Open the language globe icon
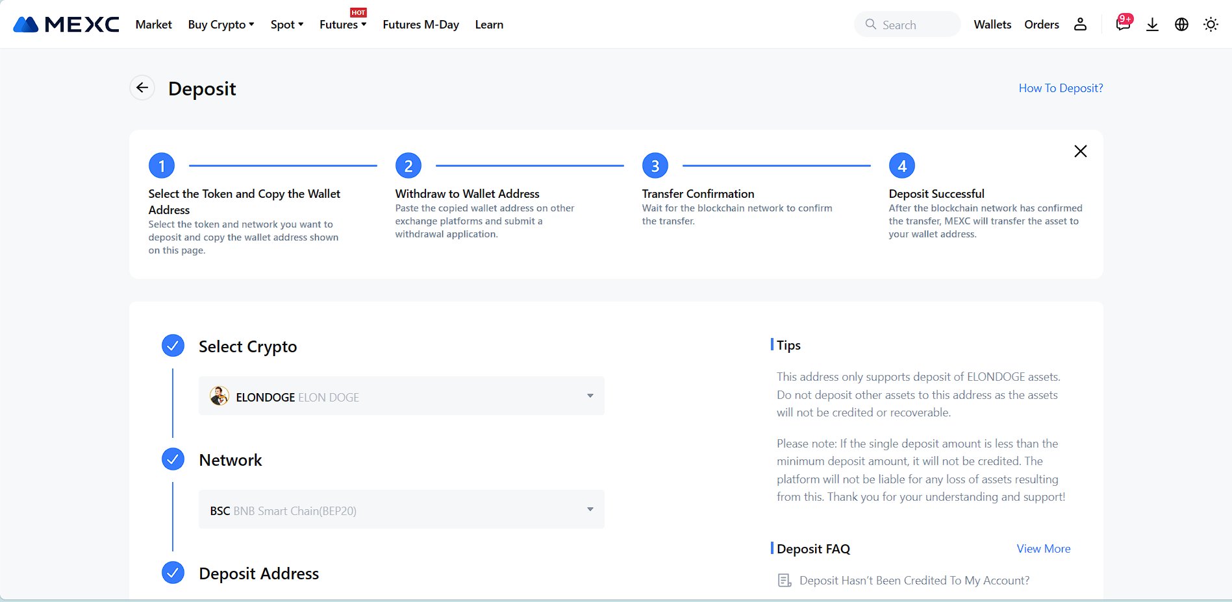1232x602 pixels. (x=1181, y=25)
